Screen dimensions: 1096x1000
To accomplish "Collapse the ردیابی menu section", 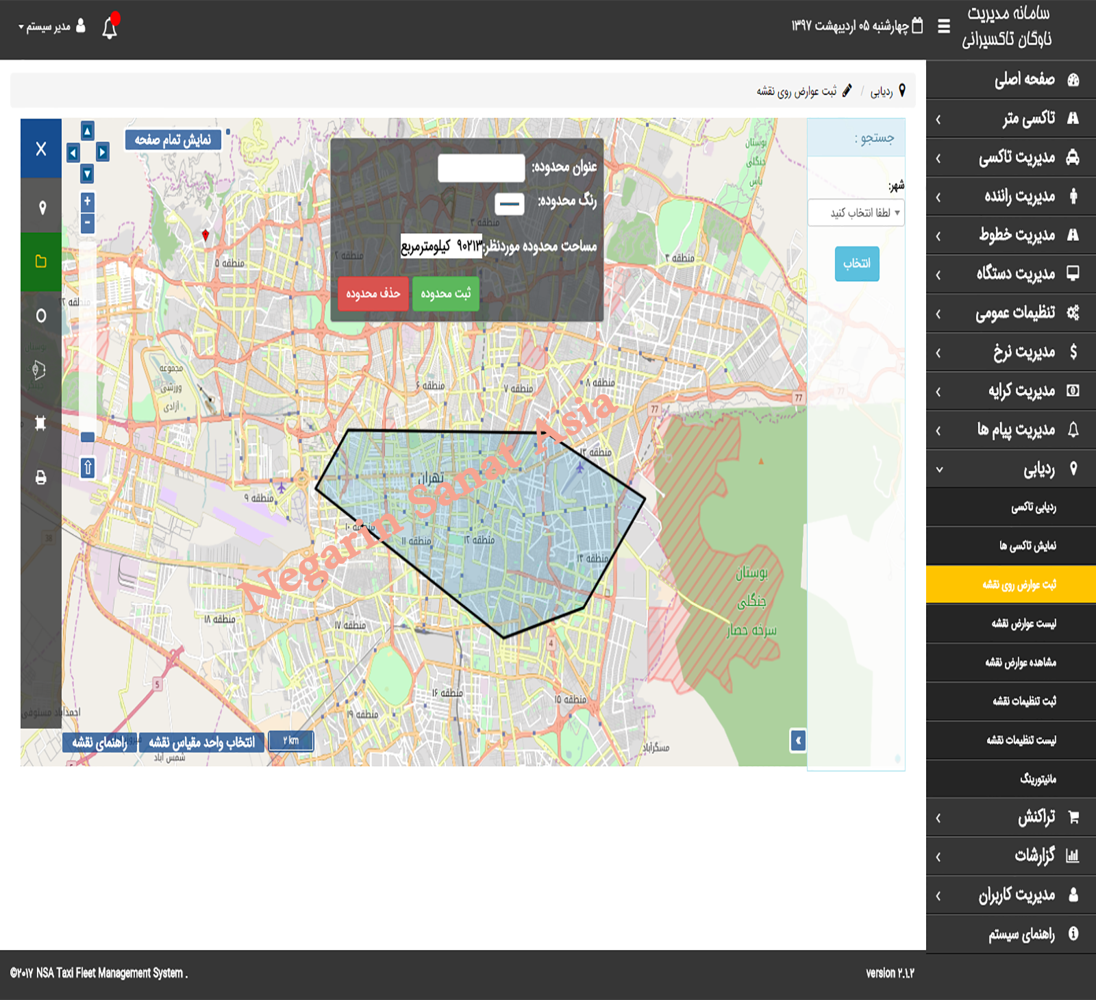I will [1011, 468].
